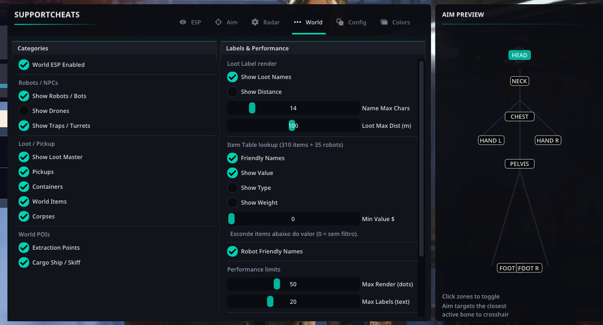The width and height of the screenshot is (603, 325).
Task: Click the Labels & Performance header
Action: [323, 48]
